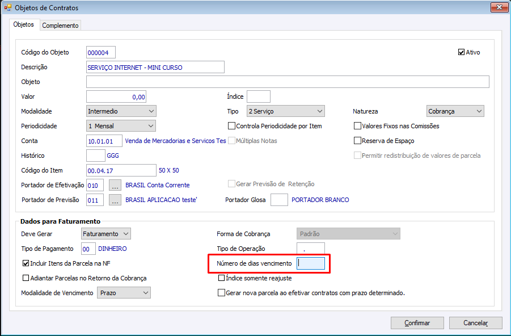Expand the Natureza dropdown showing Cobrança
511x336 pixels.
click(455, 111)
